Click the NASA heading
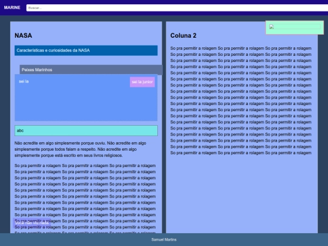328x246 pixels. pyautogui.click(x=23, y=35)
